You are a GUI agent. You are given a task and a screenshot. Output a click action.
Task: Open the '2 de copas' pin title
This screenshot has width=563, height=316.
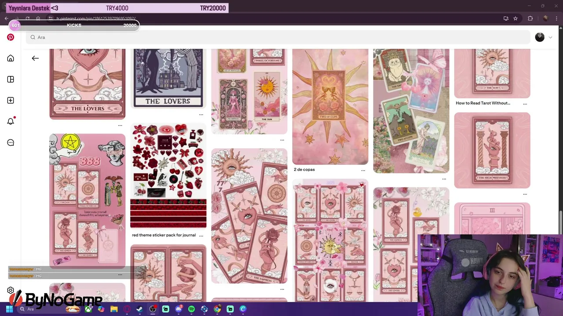coord(304,169)
